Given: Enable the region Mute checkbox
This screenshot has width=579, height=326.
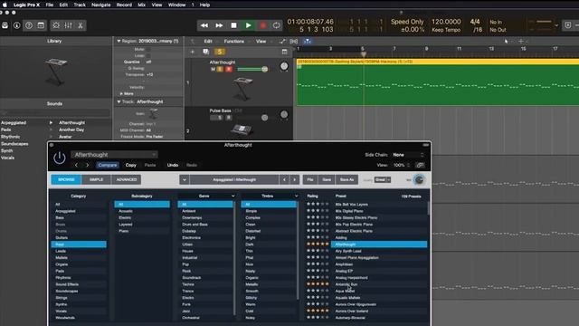Looking at the screenshot, I should [x=148, y=49].
